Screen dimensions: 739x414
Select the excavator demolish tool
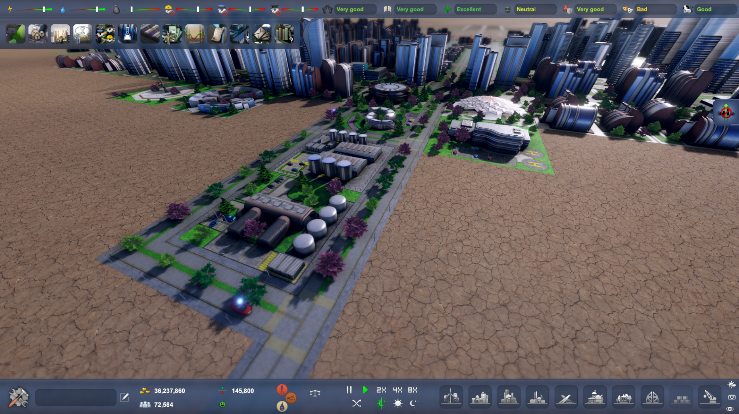710,397
